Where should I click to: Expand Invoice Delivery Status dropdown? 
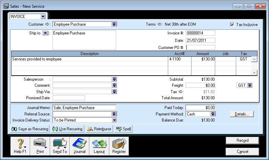coord(114,120)
